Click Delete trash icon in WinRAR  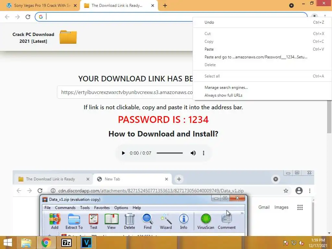[129, 221]
